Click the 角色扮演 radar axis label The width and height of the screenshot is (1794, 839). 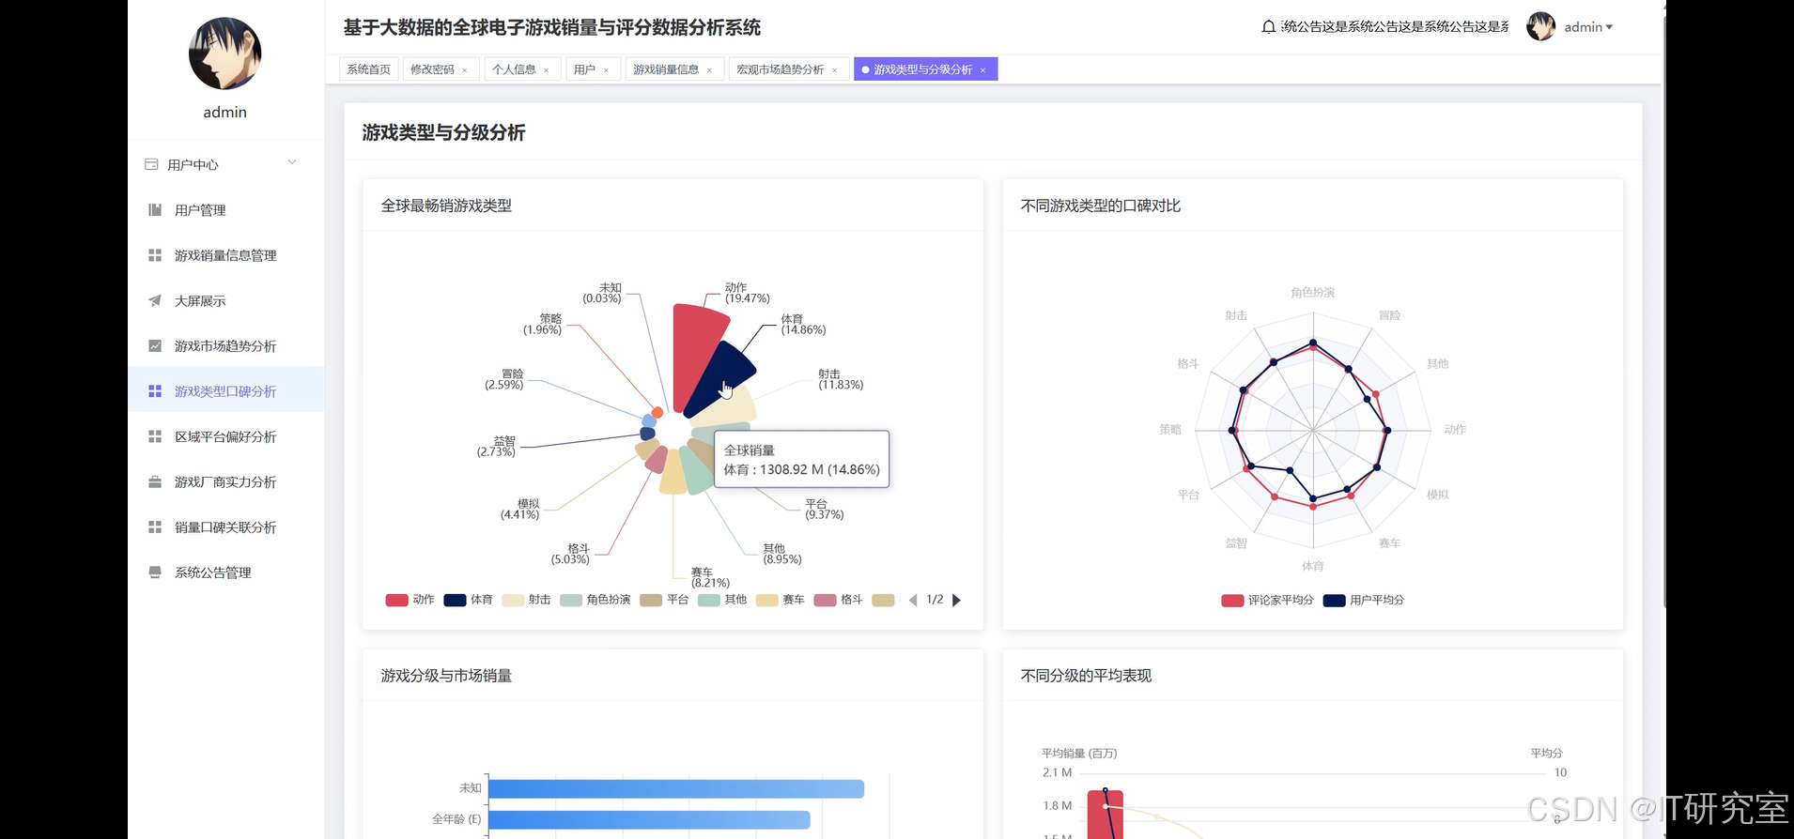[x=1313, y=293]
